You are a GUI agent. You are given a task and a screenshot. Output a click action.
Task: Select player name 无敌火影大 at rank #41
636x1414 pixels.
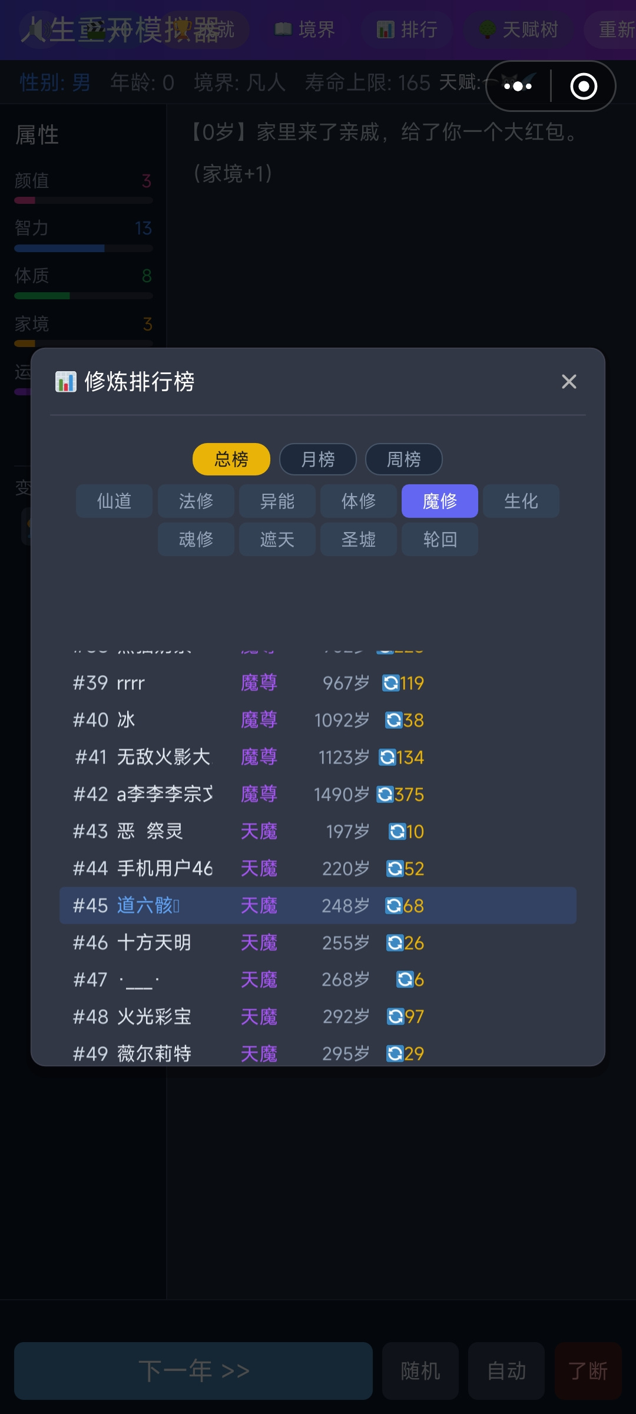(164, 758)
